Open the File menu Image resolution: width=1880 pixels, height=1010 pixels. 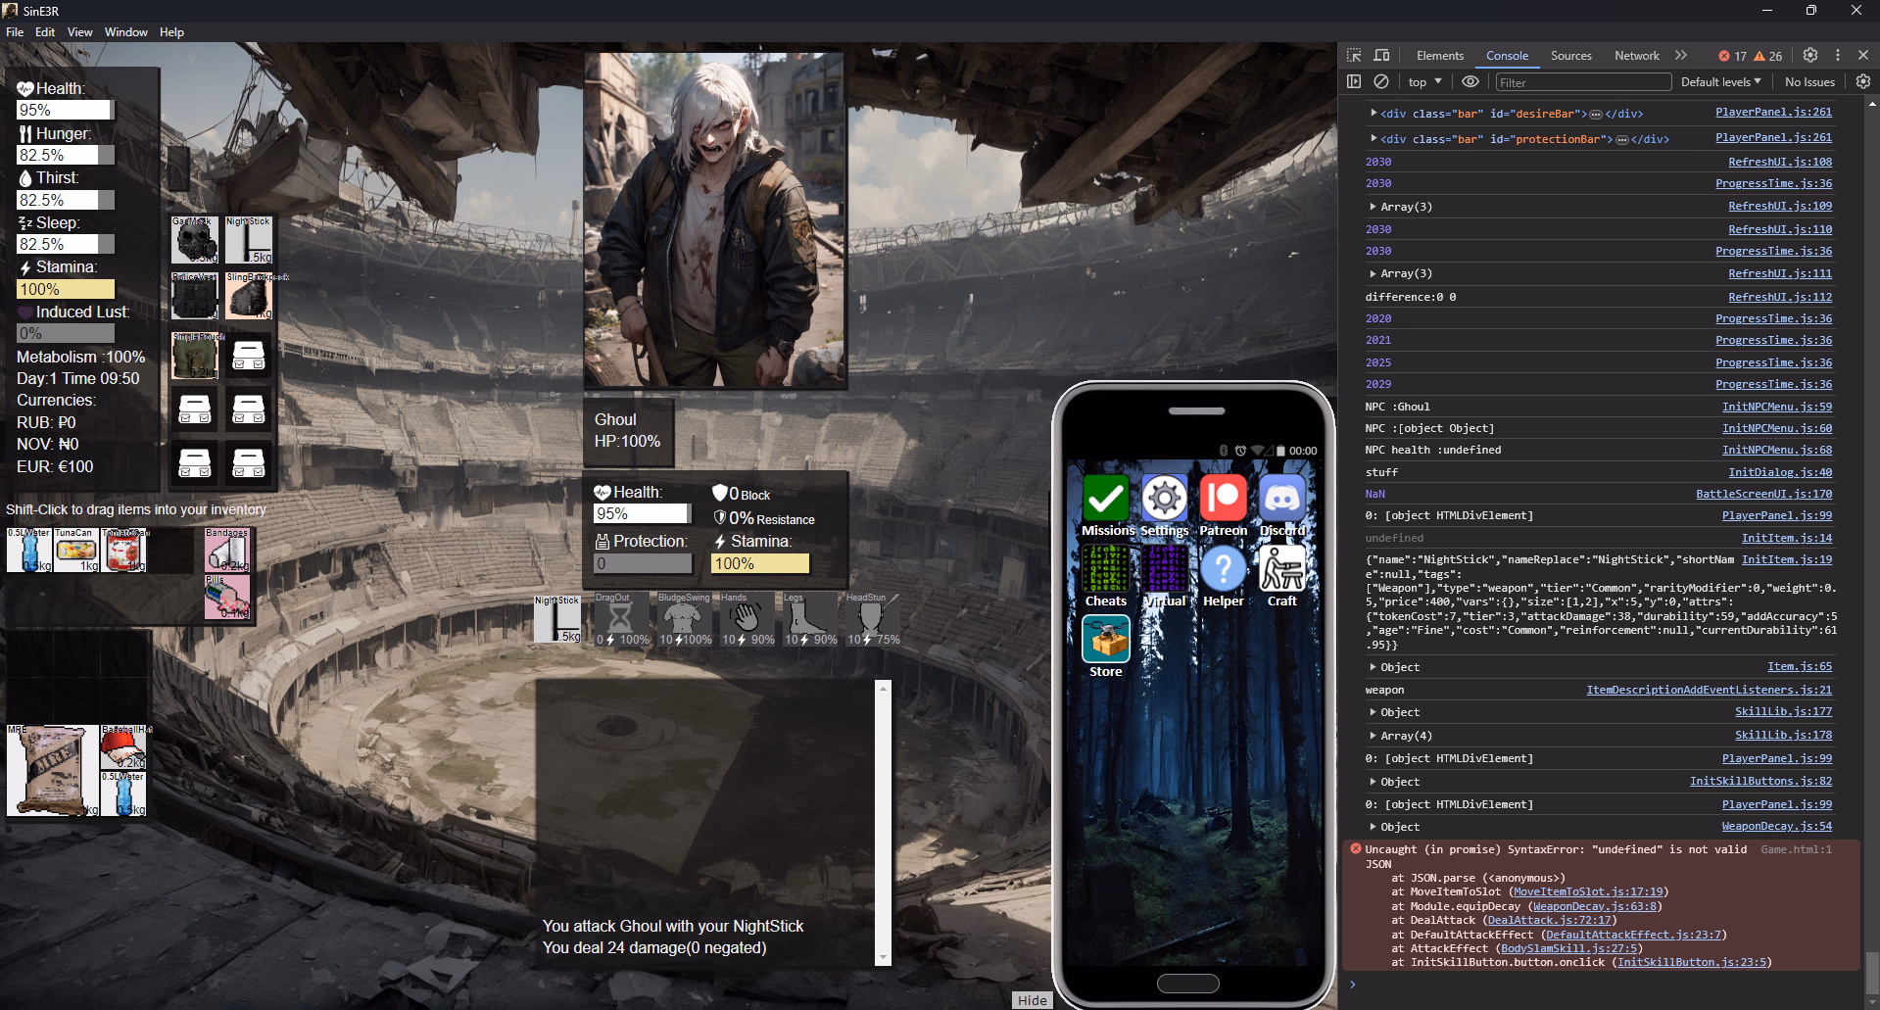coord(15,32)
